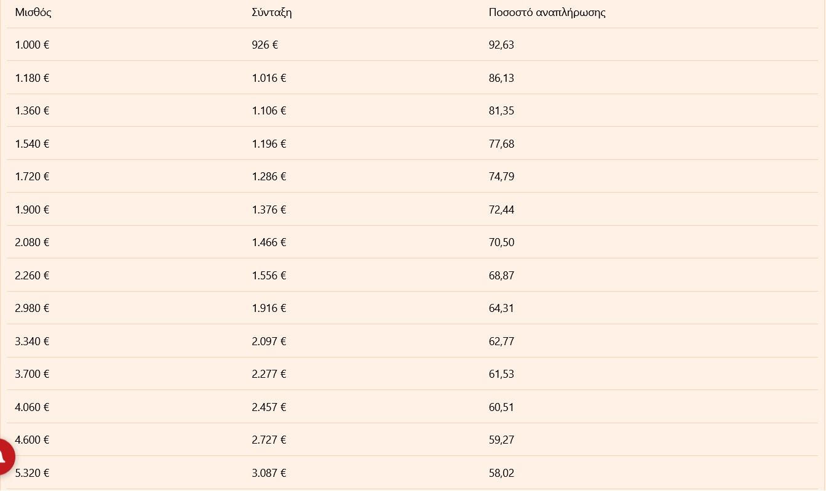The width and height of the screenshot is (826, 491).
Task: Select the 1.180 € salary cell
Action: (x=32, y=78)
